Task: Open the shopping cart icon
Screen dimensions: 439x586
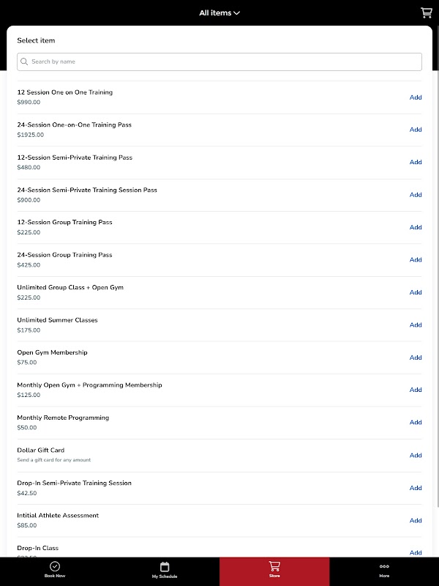Action: [426, 12]
